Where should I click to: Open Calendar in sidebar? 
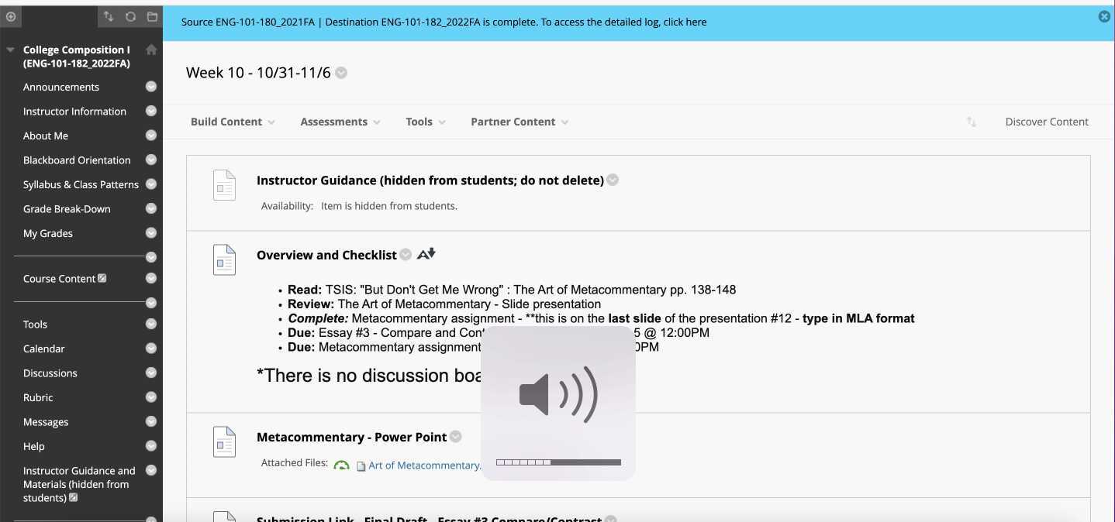pos(44,349)
